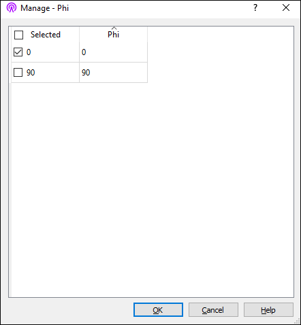301x325 pixels.
Task: Click the Manage - Phi title bar text
Action: point(44,8)
